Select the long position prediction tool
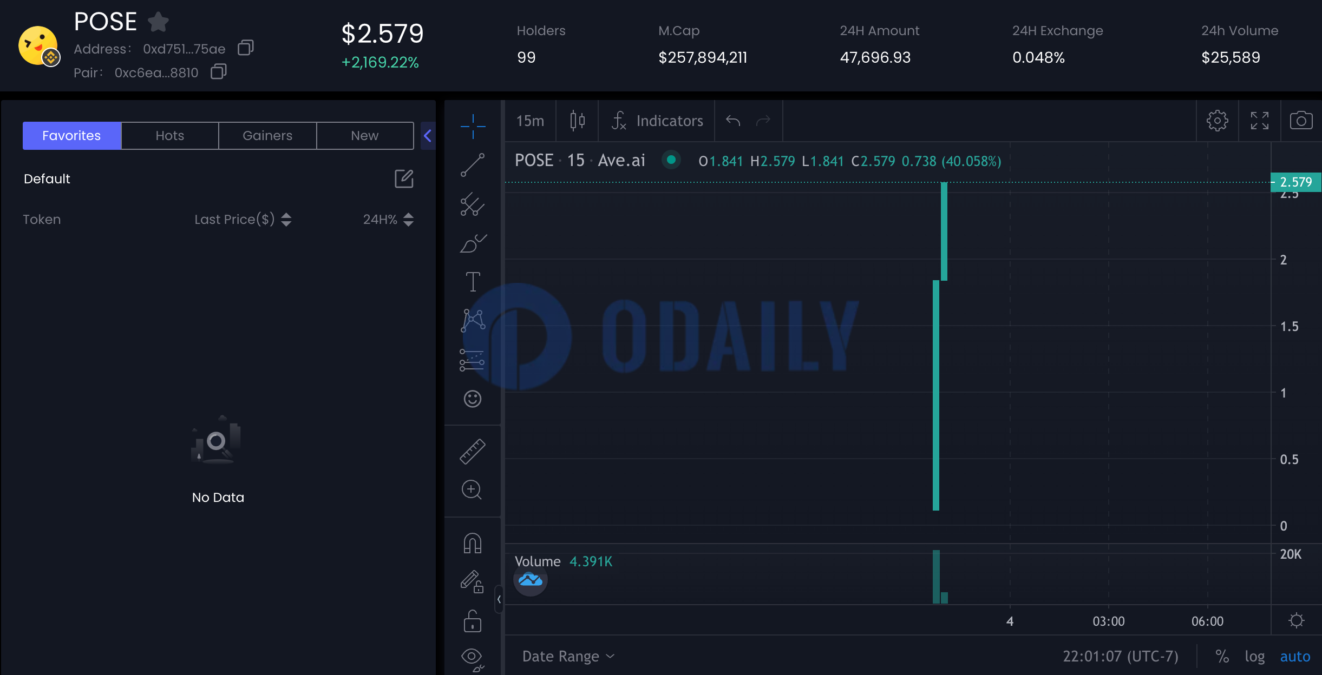 coord(473,360)
